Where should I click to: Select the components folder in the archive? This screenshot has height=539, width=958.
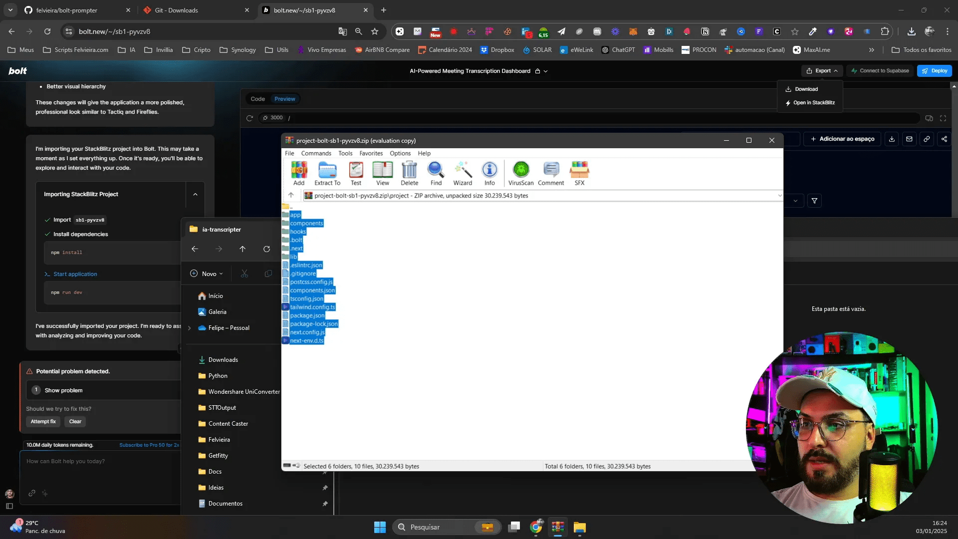coord(306,223)
